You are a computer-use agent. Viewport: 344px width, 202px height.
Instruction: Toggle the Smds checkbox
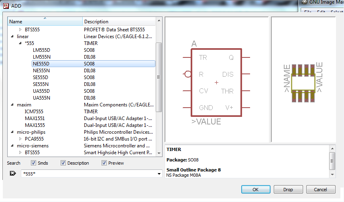pos(34,163)
